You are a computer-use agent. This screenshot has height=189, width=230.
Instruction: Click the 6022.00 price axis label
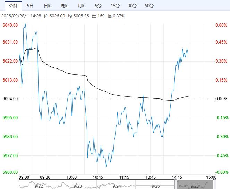tap(10, 61)
